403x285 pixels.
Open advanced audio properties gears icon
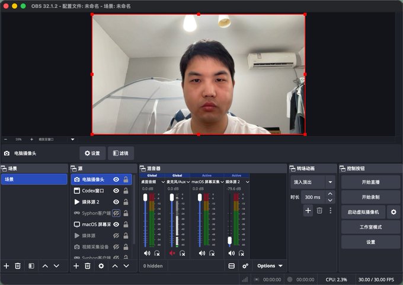click(245, 266)
